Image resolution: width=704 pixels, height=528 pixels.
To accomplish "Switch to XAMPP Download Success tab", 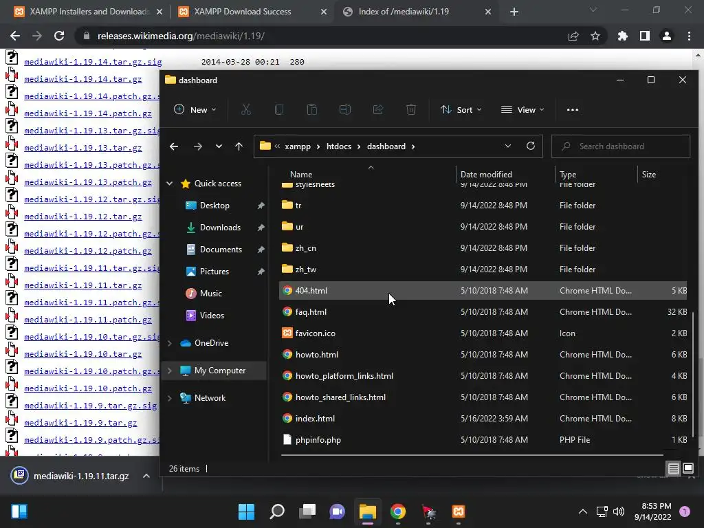I will coord(254,12).
